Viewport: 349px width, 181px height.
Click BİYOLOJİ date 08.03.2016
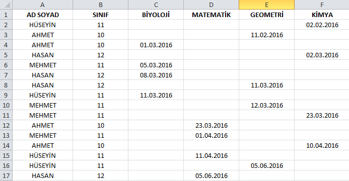[x=156, y=75]
